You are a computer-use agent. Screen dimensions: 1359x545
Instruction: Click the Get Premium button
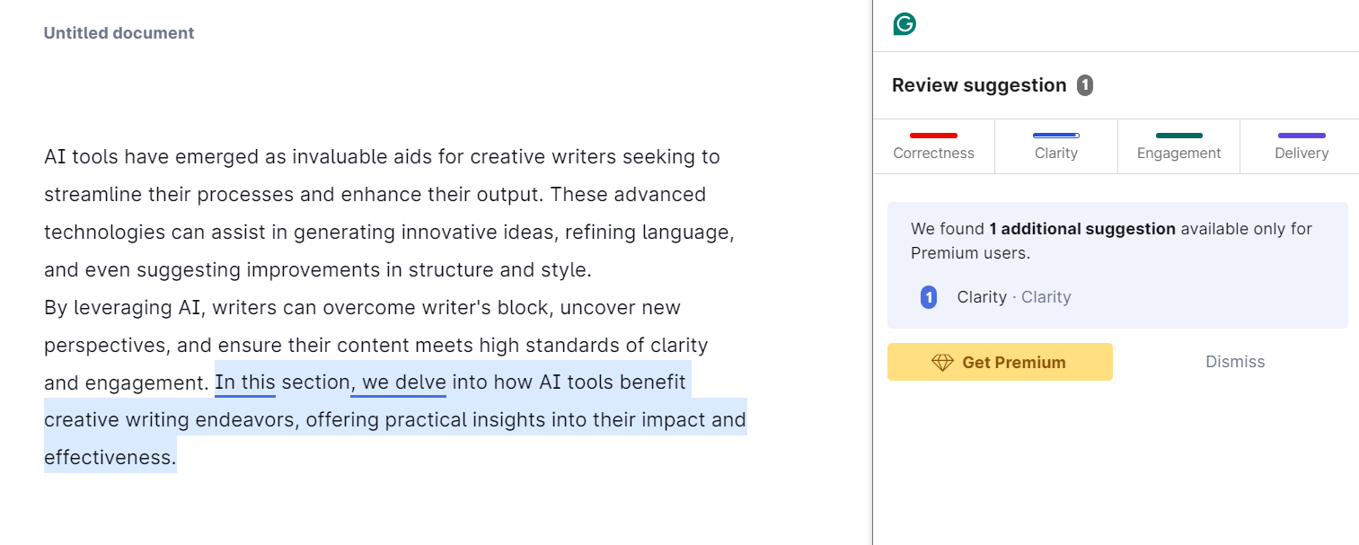point(1000,362)
